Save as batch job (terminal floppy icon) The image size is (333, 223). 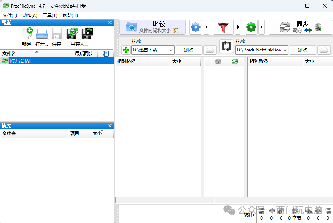[87, 33]
